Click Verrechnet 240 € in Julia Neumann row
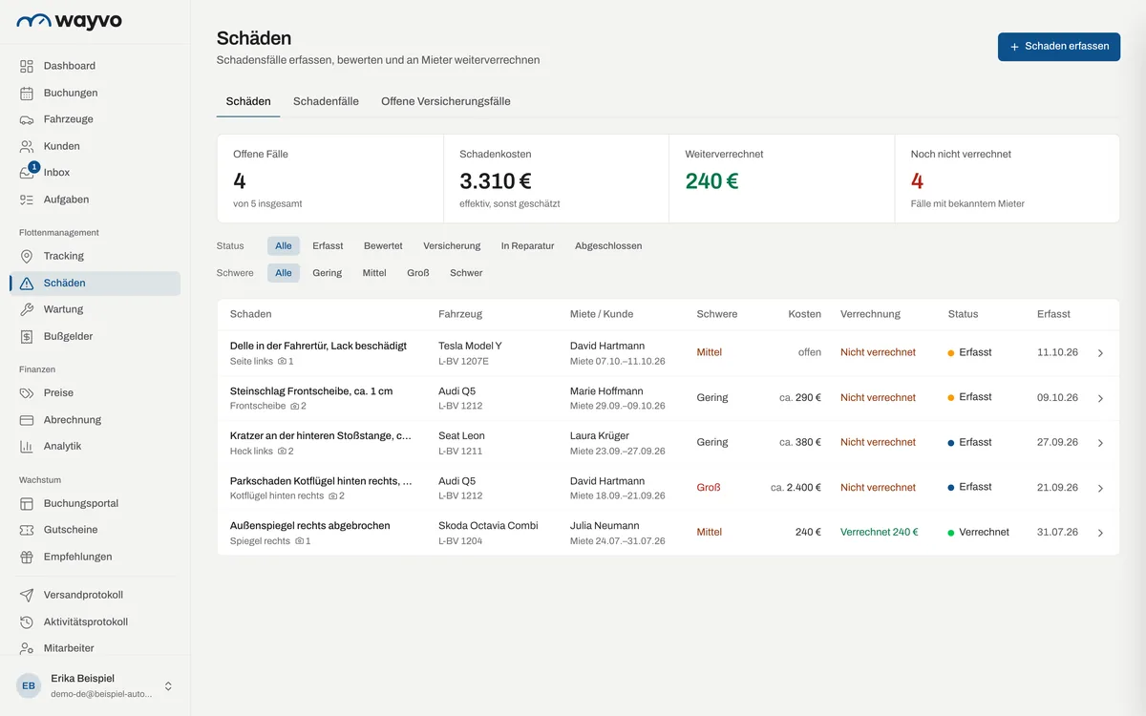1146x716 pixels. [880, 532]
